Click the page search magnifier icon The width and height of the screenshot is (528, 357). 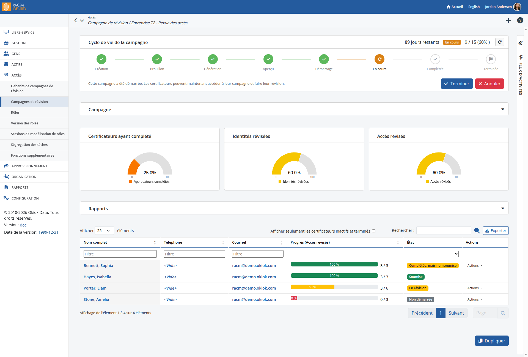503,313
